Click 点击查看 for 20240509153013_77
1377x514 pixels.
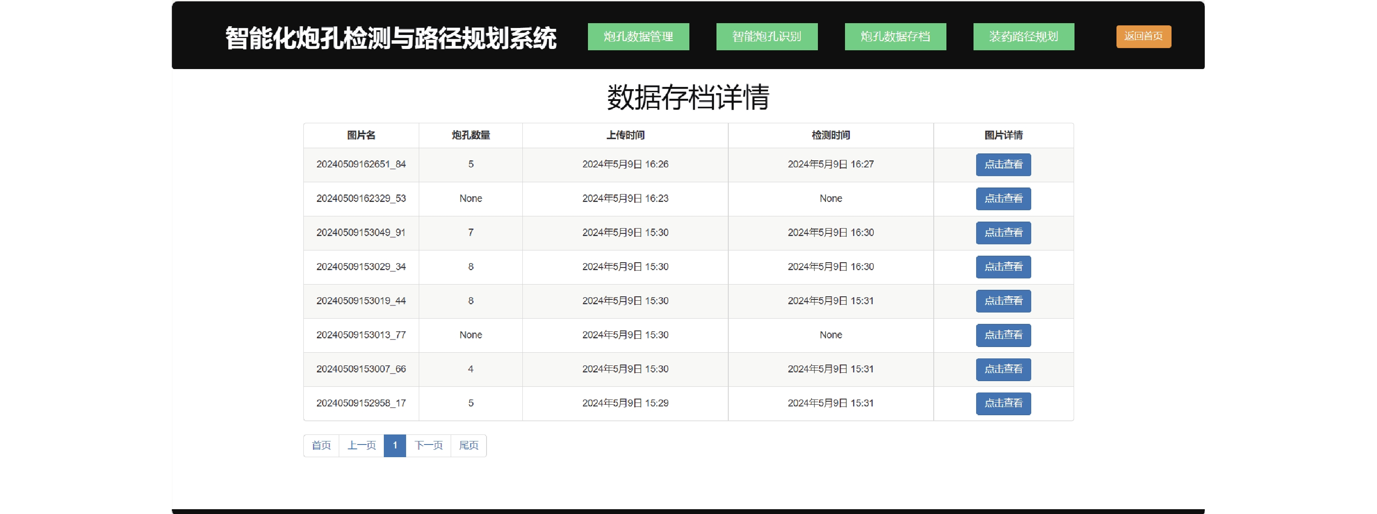point(1003,336)
